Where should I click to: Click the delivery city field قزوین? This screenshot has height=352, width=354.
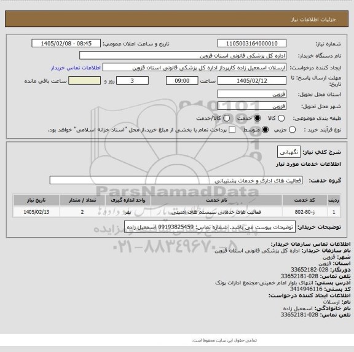tap(252, 106)
